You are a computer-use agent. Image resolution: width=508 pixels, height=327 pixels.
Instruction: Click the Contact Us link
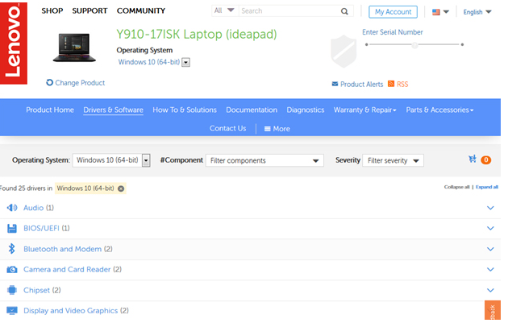pyautogui.click(x=227, y=128)
